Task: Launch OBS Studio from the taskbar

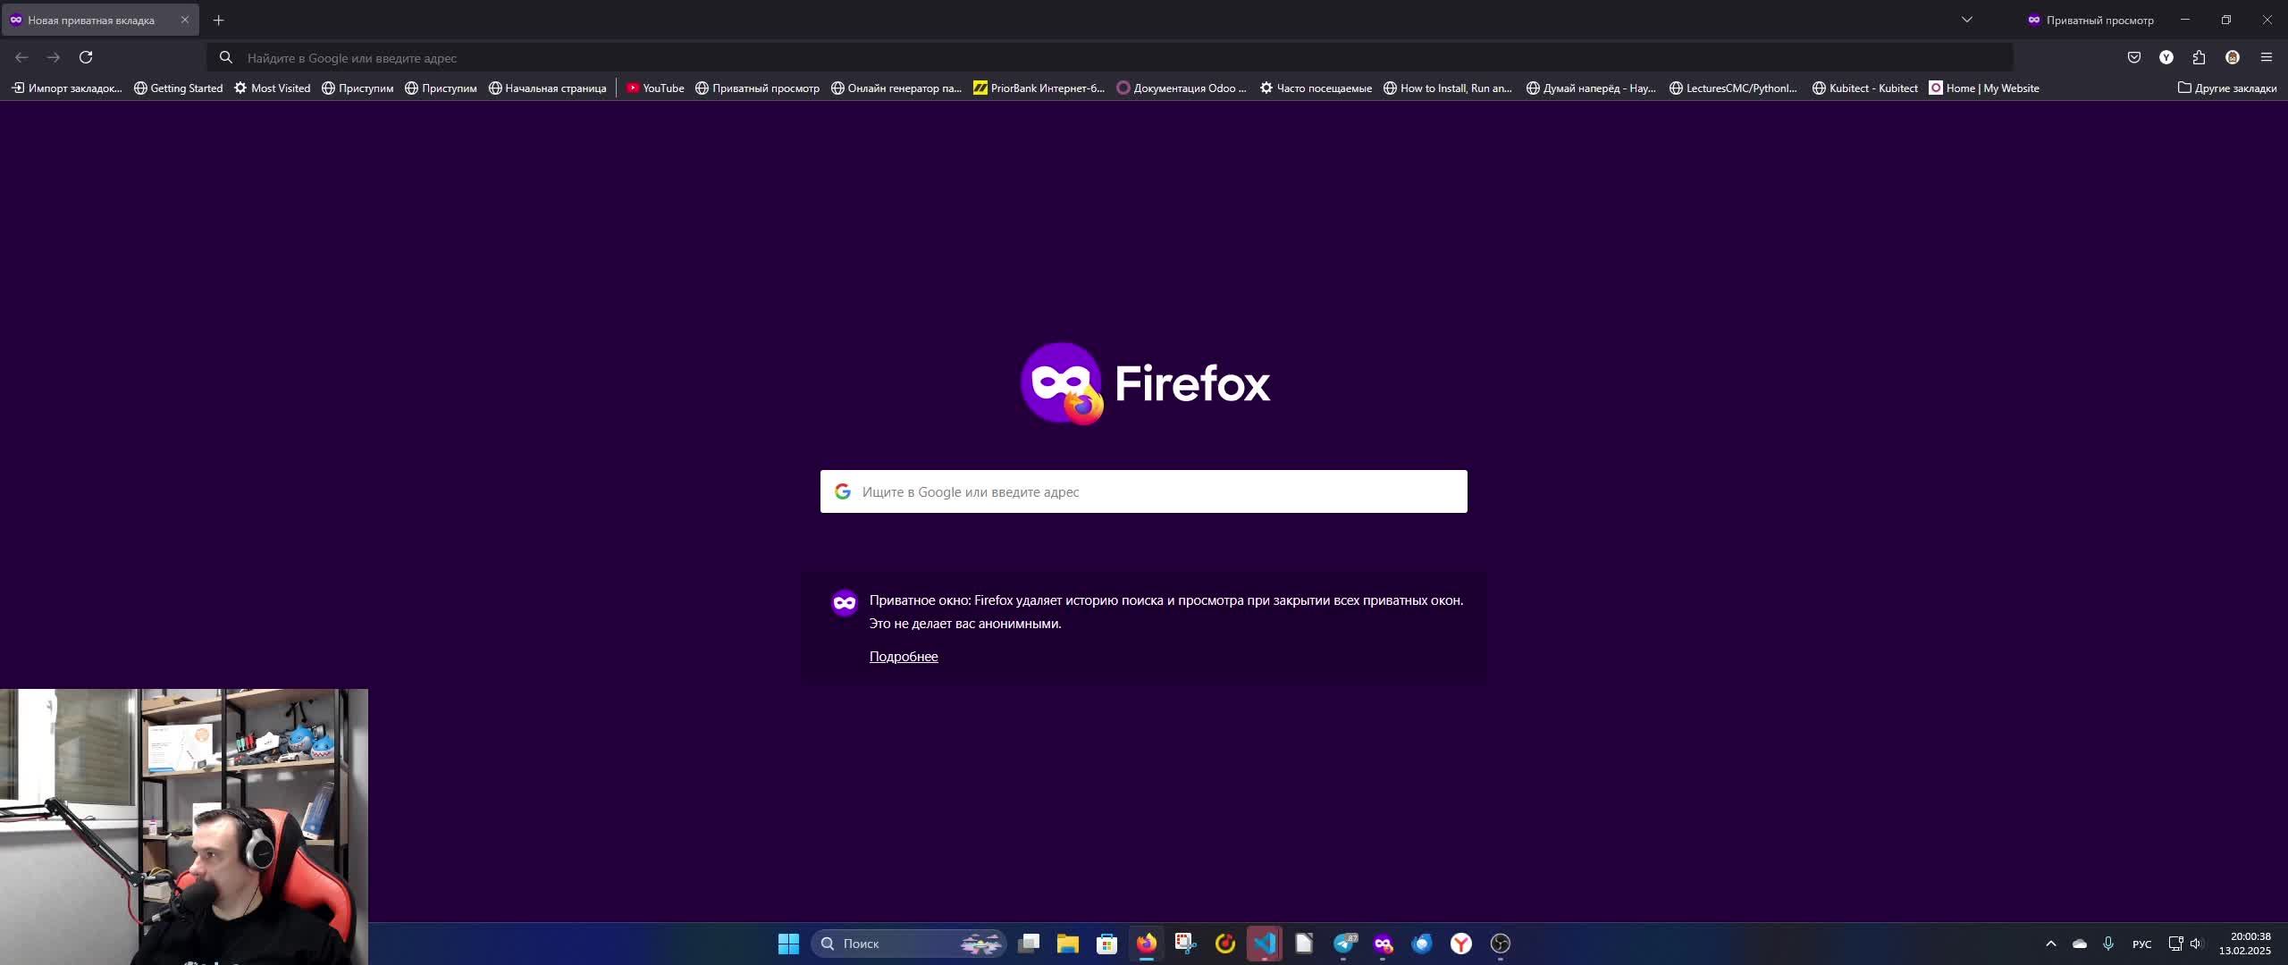Action: pyautogui.click(x=1500, y=944)
